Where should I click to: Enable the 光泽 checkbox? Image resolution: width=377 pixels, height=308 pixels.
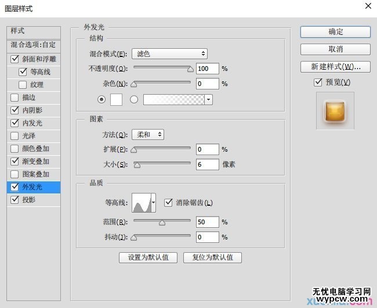tap(14, 135)
